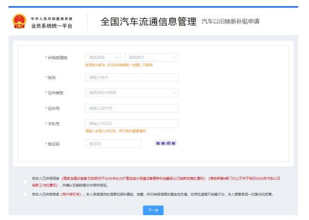
Task: Click the 下一步 next step button
Action: (153, 210)
